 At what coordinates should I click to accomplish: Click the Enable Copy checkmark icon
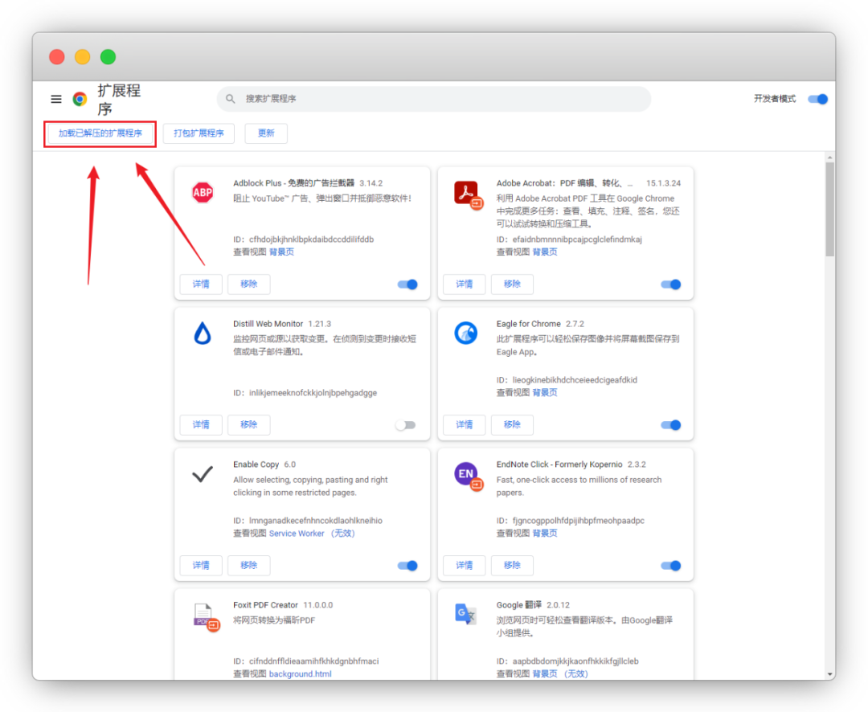pos(203,474)
